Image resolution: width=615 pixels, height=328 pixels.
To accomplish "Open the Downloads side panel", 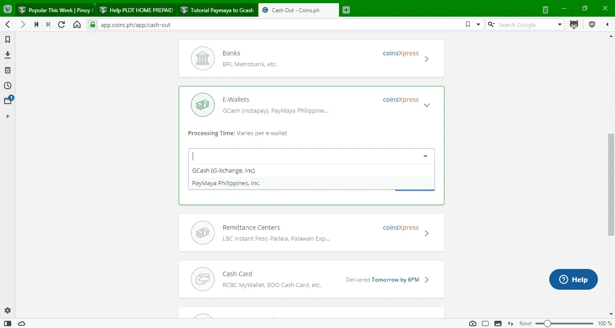I will (x=8, y=55).
